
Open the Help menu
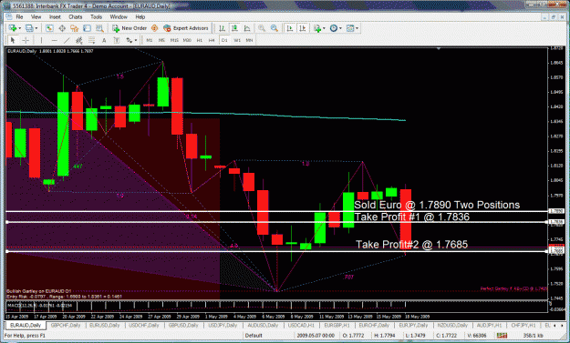140,16
